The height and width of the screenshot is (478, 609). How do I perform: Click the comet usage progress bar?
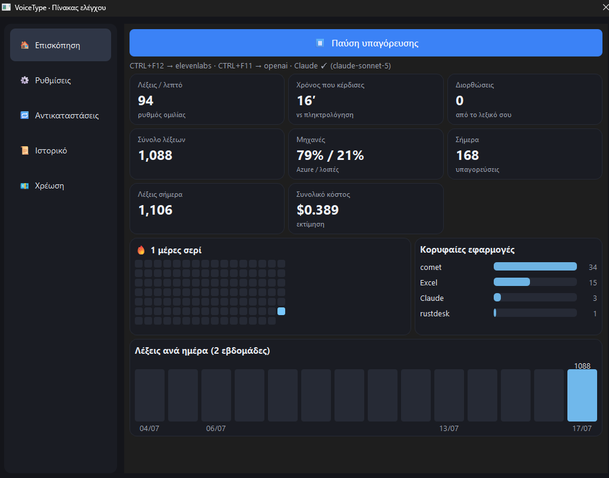(535, 266)
